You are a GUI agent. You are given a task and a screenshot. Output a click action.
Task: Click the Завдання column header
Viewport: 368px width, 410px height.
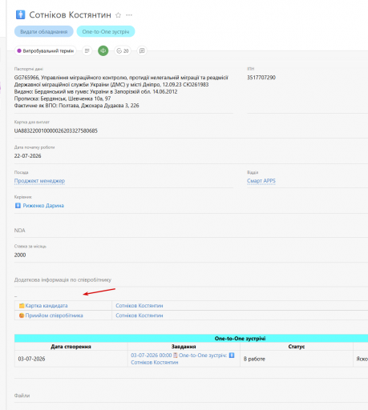point(184,347)
